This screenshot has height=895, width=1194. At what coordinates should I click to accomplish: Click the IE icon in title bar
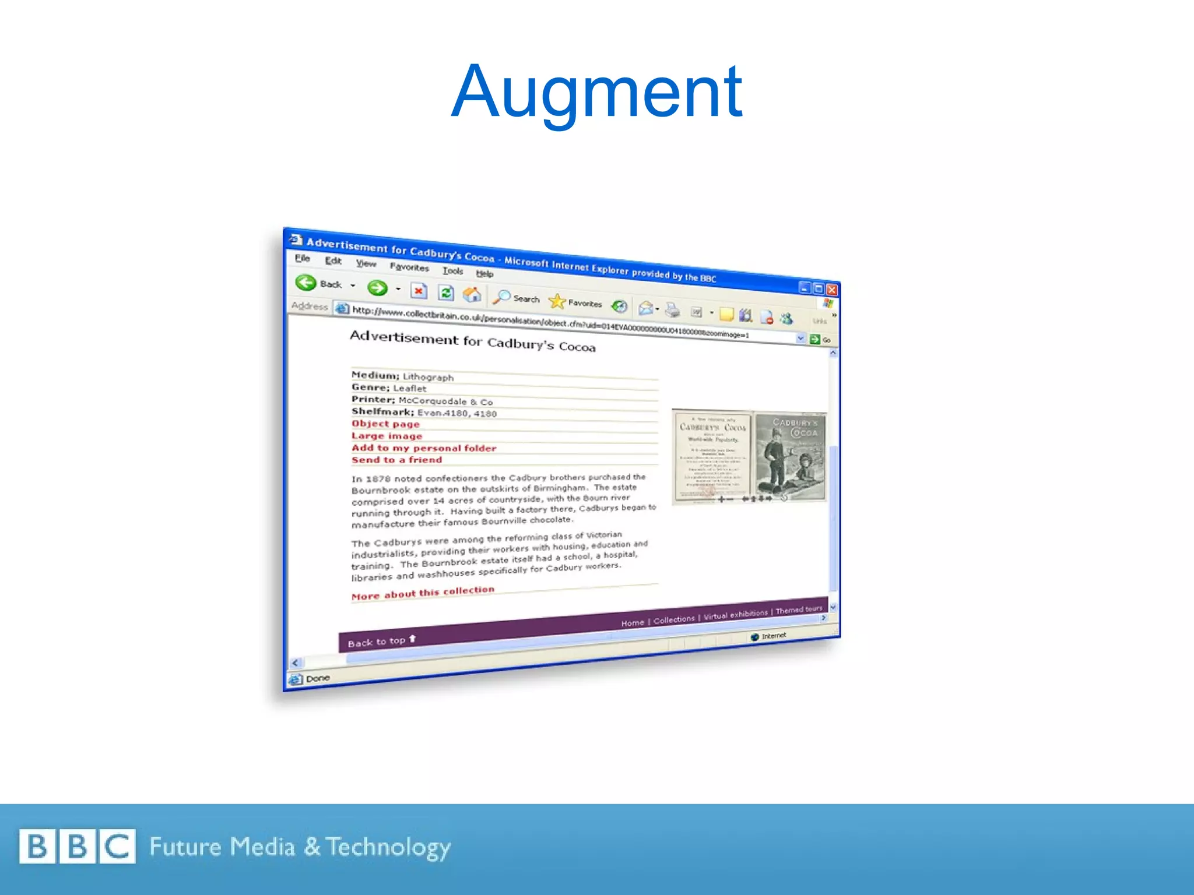pos(296,239)
